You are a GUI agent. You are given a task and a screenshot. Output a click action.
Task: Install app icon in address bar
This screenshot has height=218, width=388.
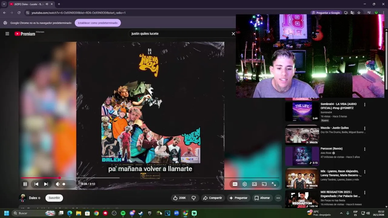point(346,13)
